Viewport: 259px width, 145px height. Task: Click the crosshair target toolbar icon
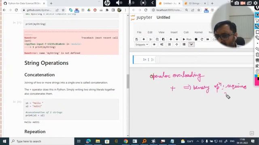pyautogui.click(x=176, y=45)
